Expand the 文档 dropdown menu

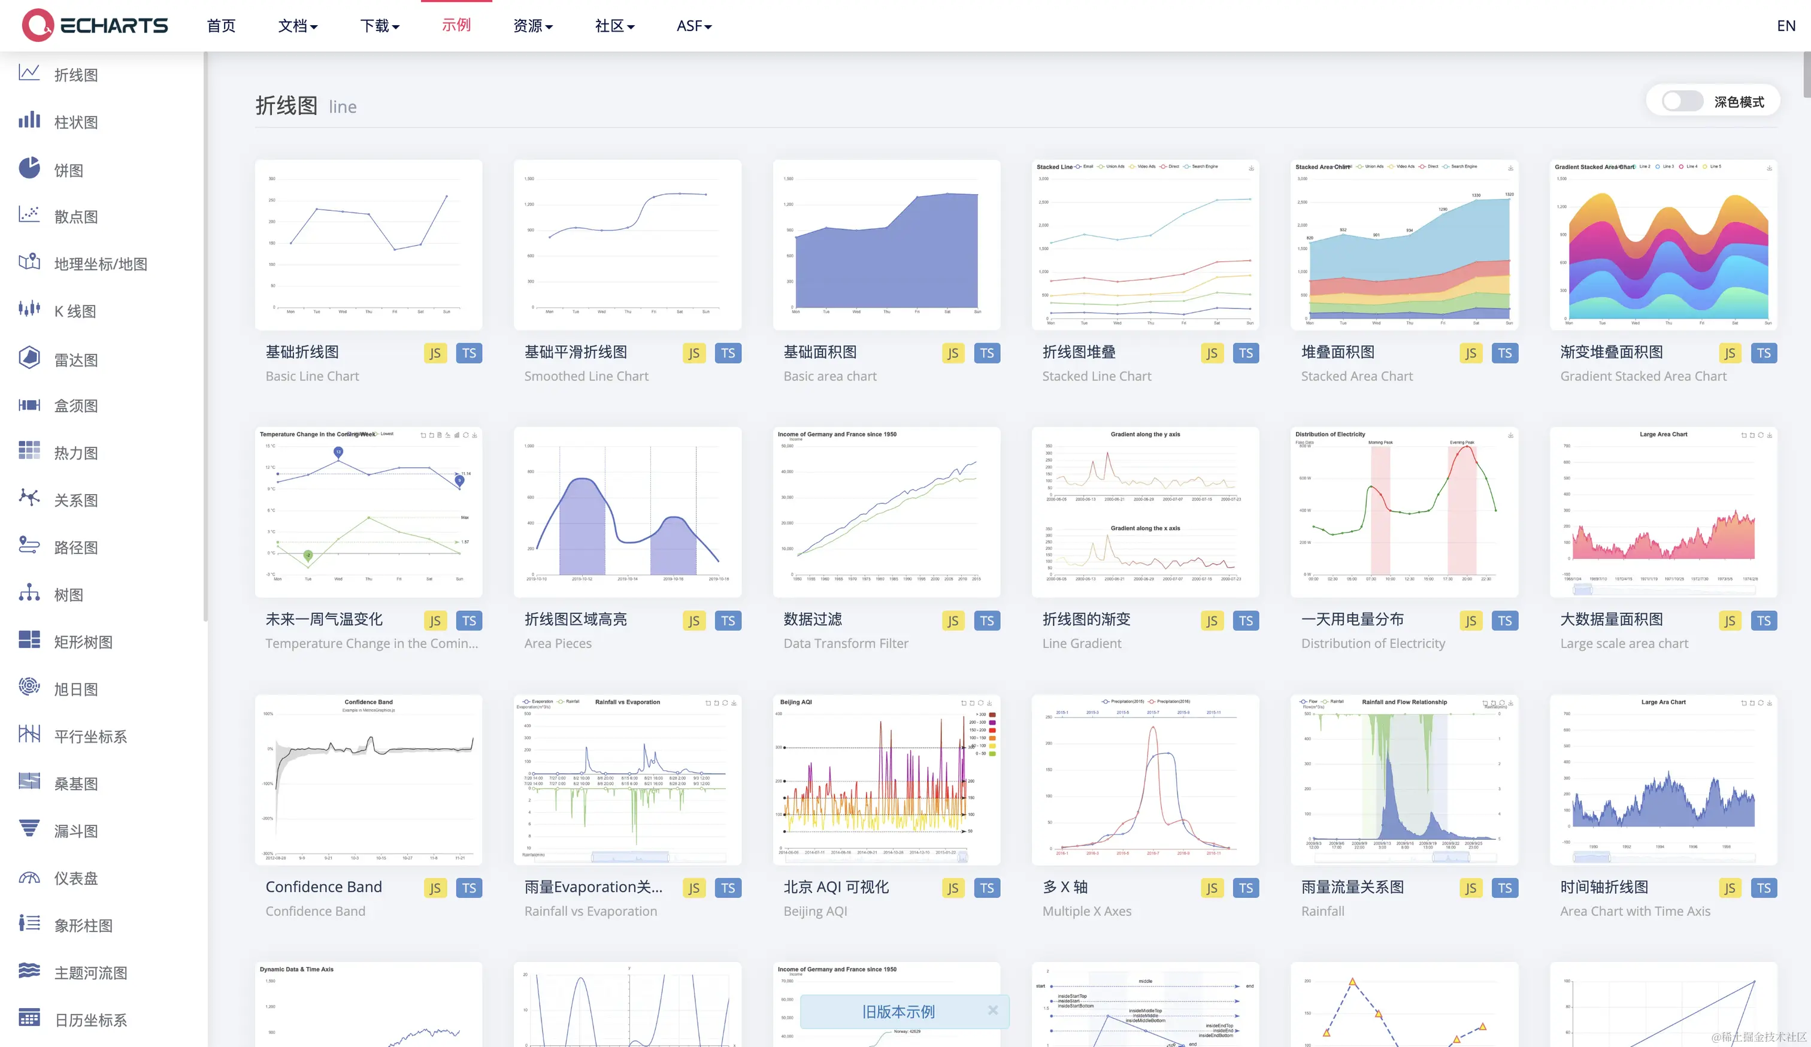point(298,26)
